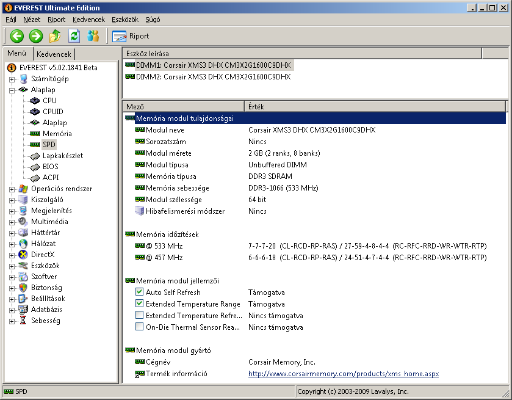Click the Adatbázis database icon

tap(23, 310)
